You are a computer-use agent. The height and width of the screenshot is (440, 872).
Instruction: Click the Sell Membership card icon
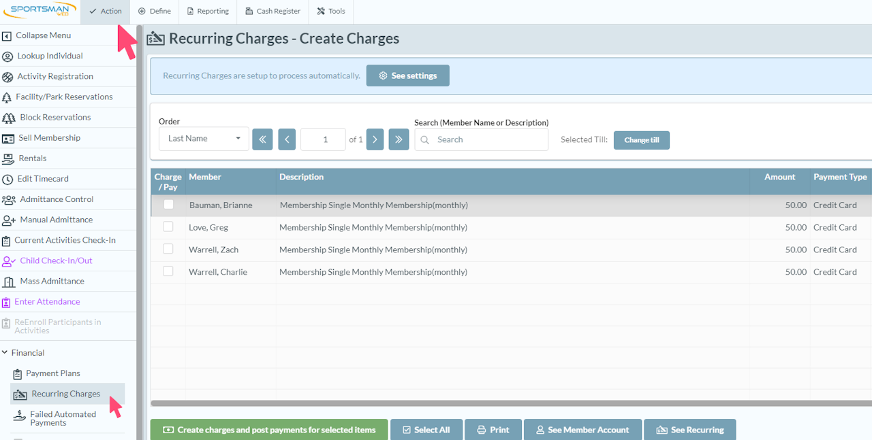[8, 138]
